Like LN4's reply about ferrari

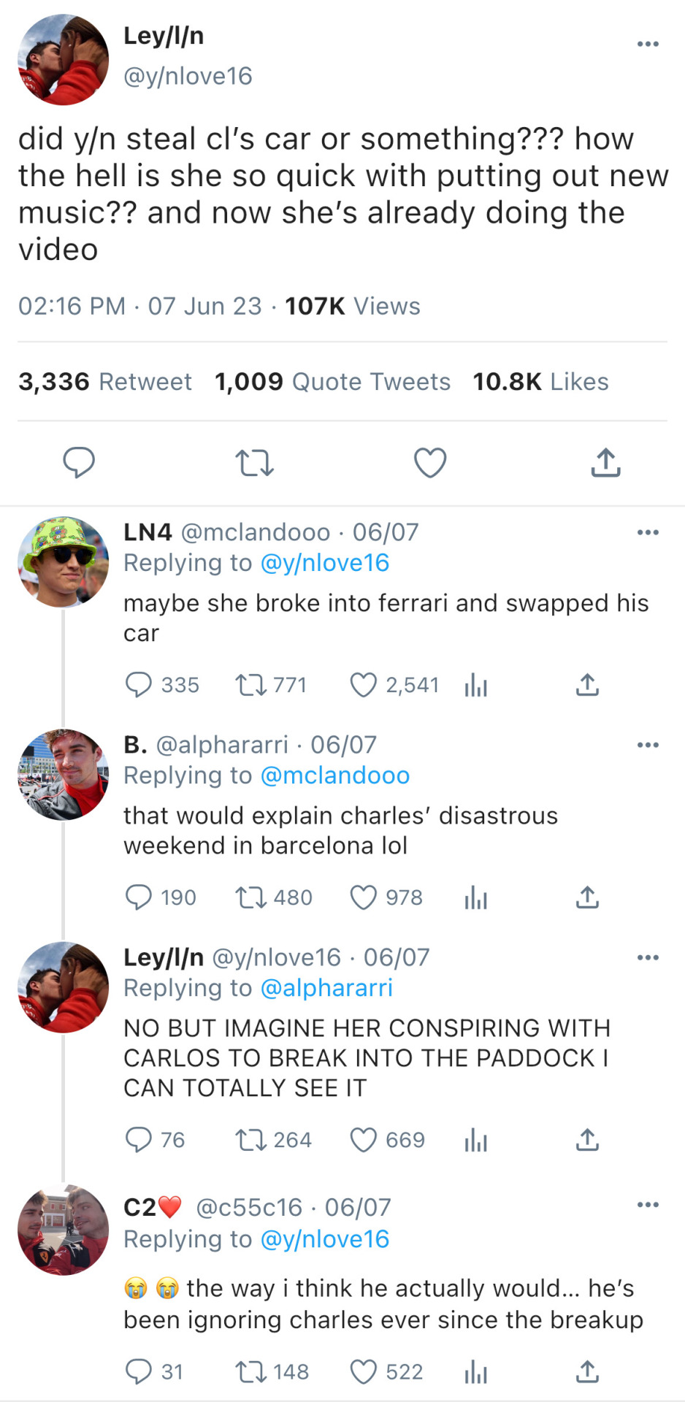tap(363, 685)
